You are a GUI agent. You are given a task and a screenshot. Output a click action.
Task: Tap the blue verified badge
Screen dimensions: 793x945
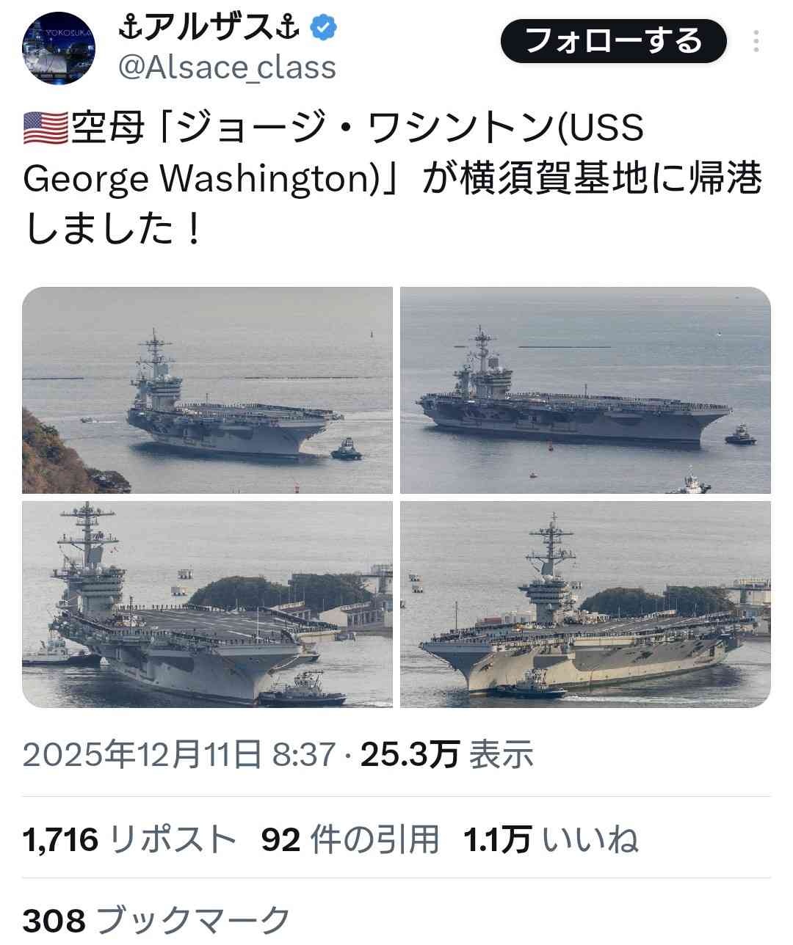click(x=323, y=29)
